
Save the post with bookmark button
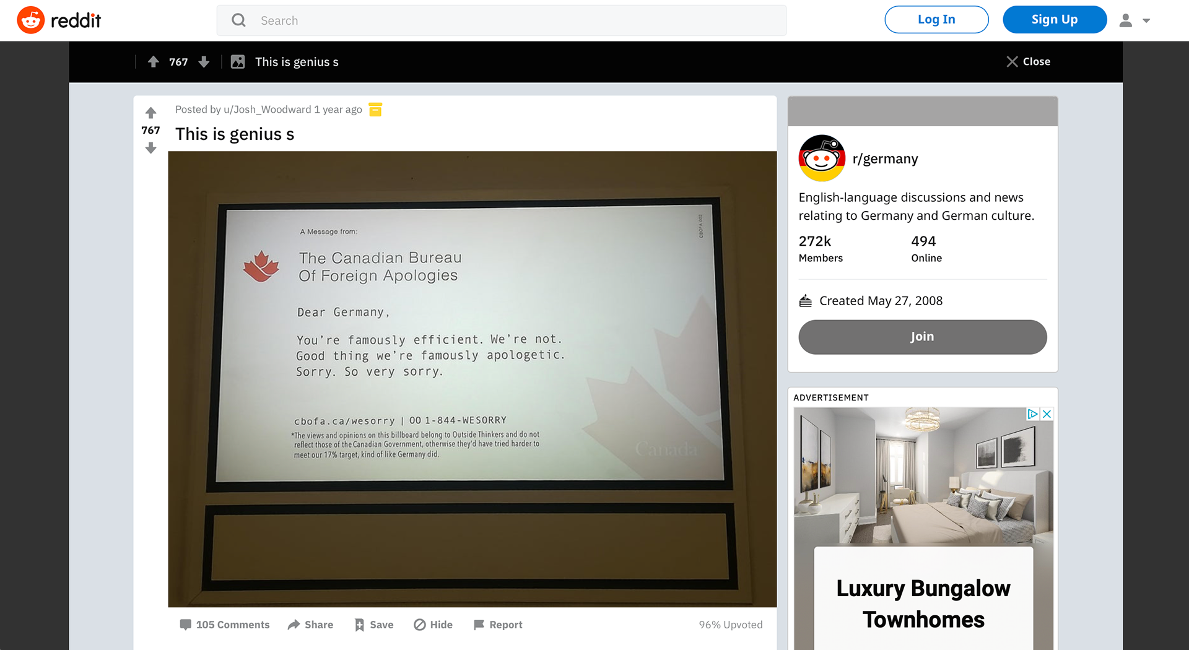374,625
